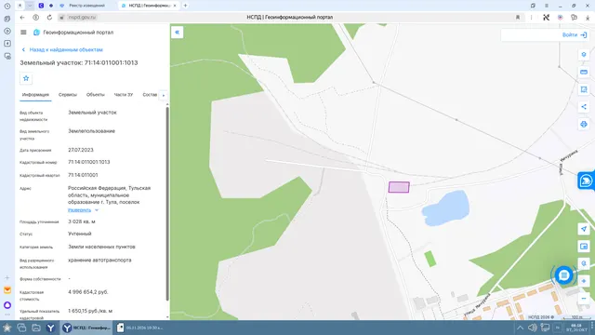
Task: Close the НСПД browser tab
Action: [175, 6]
